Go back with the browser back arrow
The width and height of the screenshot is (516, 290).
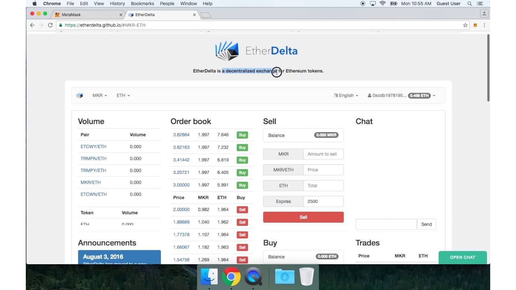coord(32,25)
